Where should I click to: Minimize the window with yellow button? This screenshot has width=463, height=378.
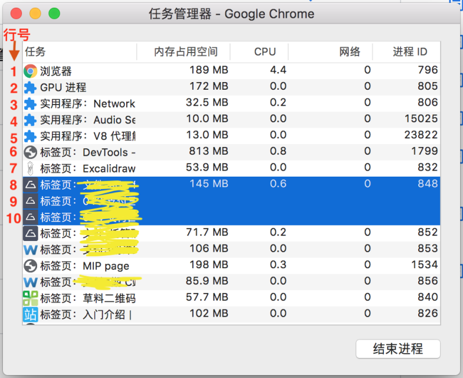click(x=35, y=14)
